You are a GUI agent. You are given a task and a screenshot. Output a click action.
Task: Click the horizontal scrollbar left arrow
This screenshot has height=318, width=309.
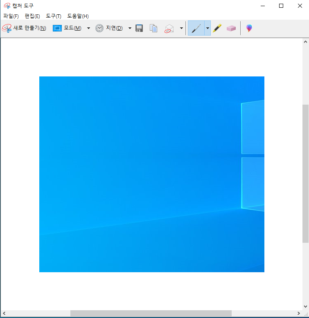pyautogui.click(x=4, y=314)
